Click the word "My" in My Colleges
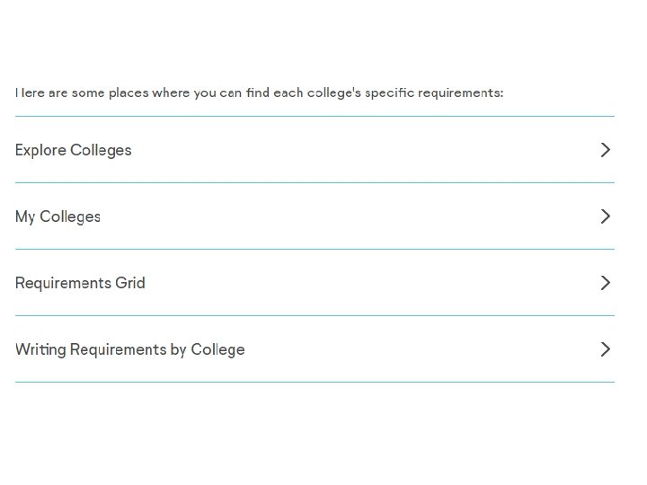This screenshot has height=485, width=647. click(x=25, y=216)
